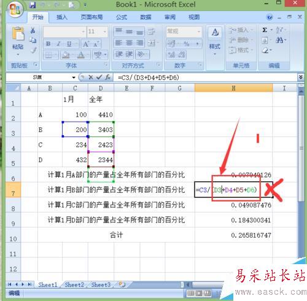This screenshot has width=307, height=301.
Task: Expand the Name Box dropdown
Action: coord(74,77)
